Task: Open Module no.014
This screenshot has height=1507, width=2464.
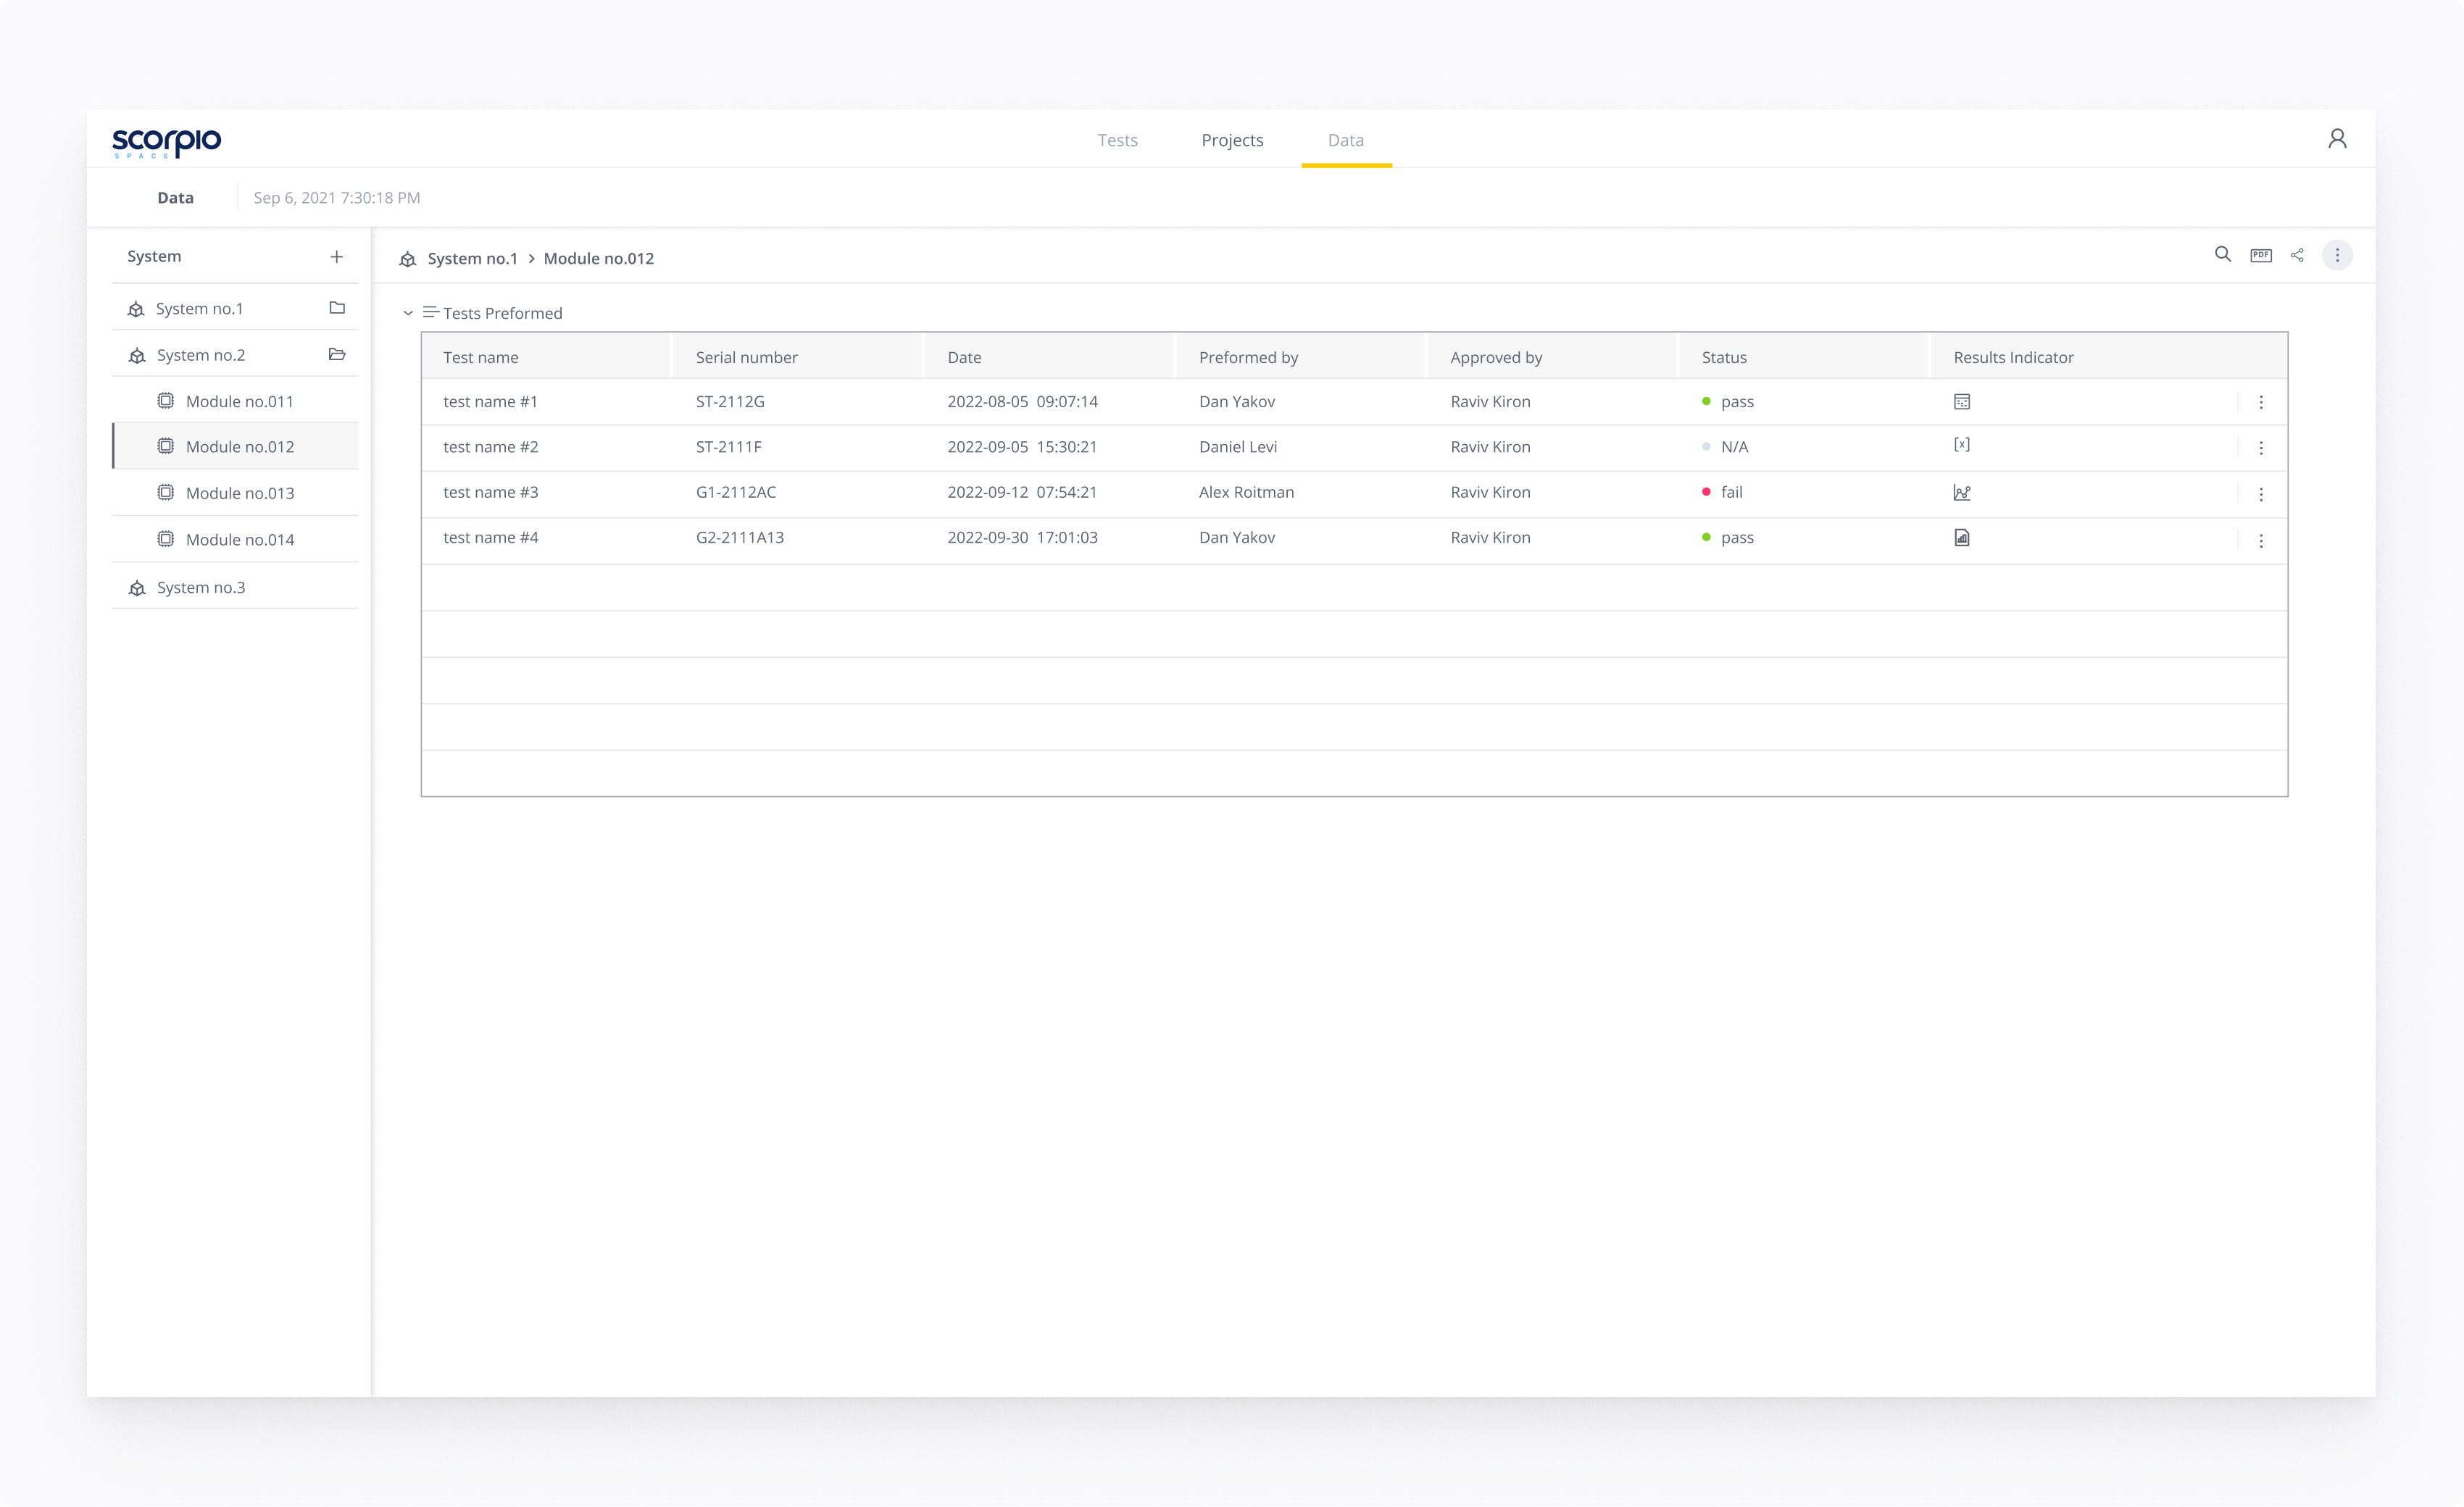Action: tap(235, 539)
